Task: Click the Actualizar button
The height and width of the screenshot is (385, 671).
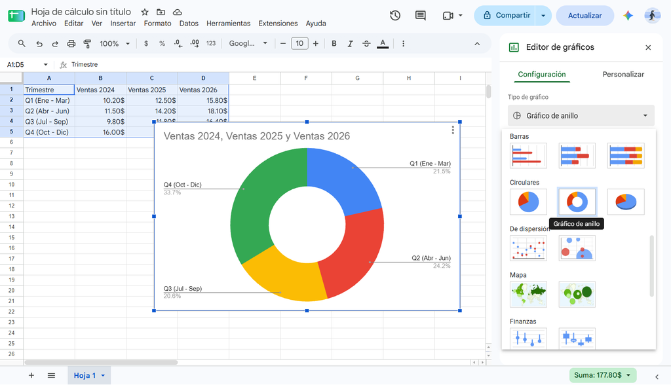Action: coord(585,16)
